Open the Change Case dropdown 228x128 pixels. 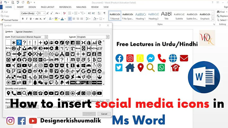point(57,13)
